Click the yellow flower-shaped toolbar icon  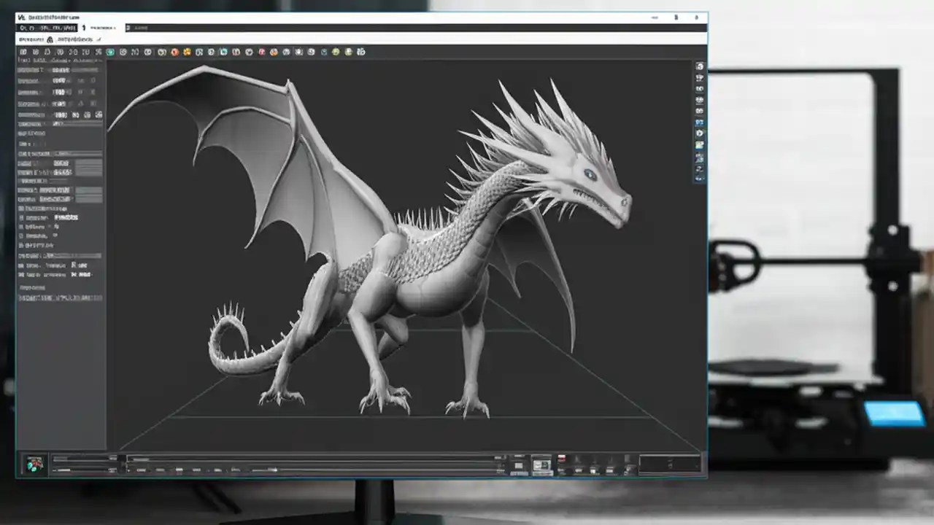pos(187,52)
